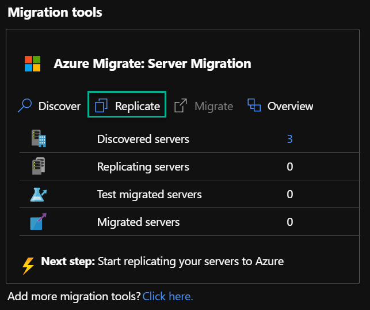Image resolution: width=370 pixels, height=310 pixels.
Task: Click the Migrated servers arrow icon
Action: (x=38, y=222)
